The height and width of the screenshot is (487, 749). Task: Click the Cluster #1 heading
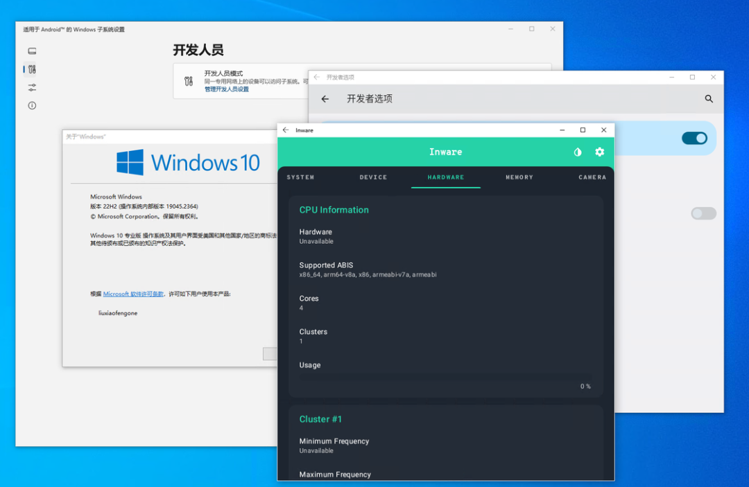coord(320,419)
